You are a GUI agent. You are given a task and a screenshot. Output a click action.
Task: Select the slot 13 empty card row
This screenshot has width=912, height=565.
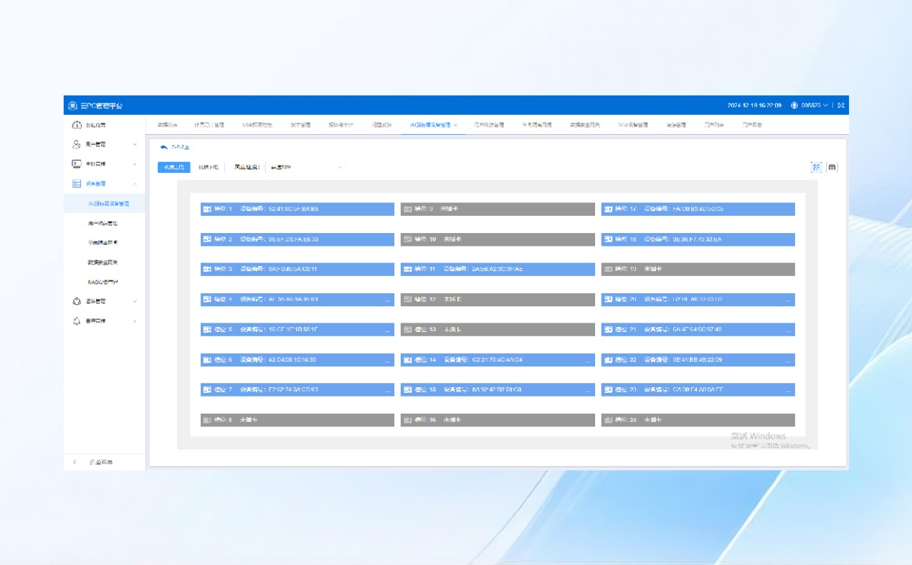point(498,330)
